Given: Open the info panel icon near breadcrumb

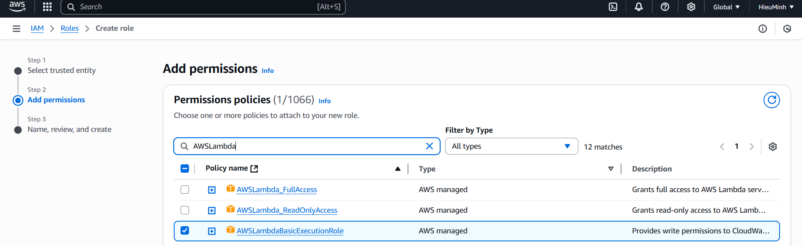Looking at the screenshot, I should (x=763, y=29).
